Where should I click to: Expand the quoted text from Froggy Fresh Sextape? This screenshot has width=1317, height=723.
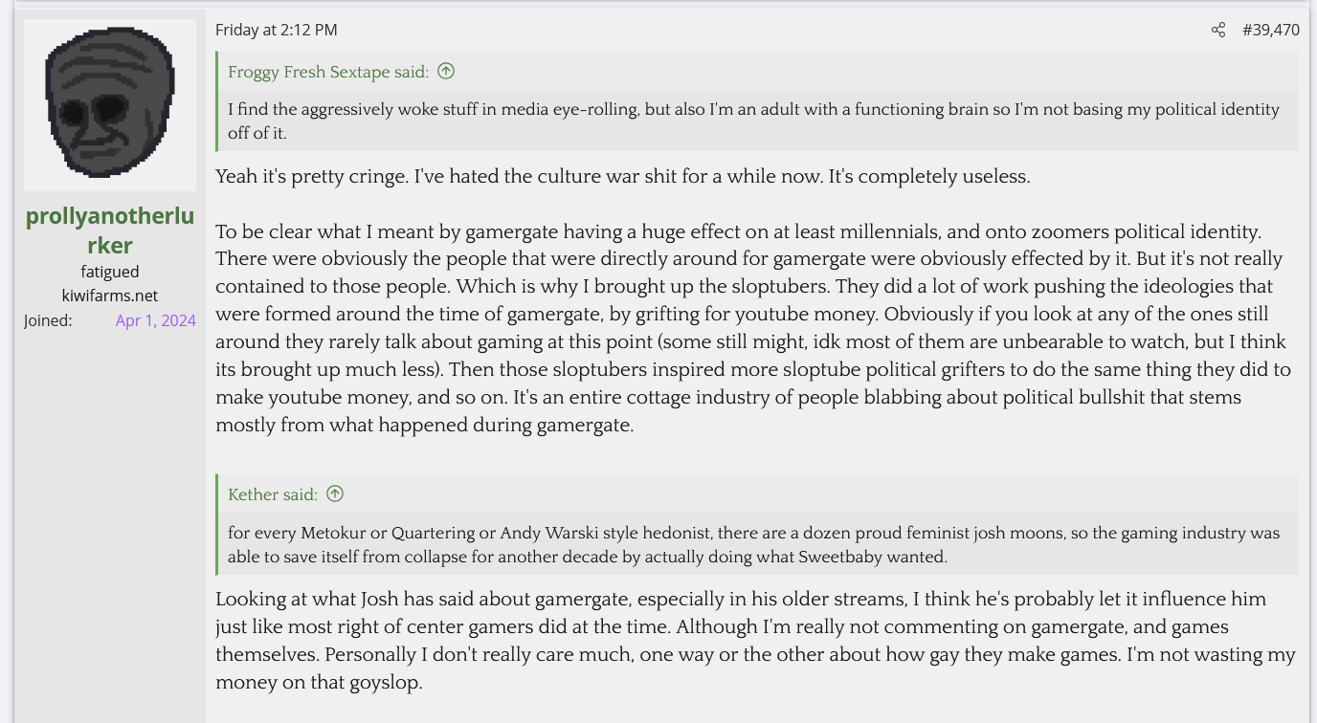pos(752,120)
